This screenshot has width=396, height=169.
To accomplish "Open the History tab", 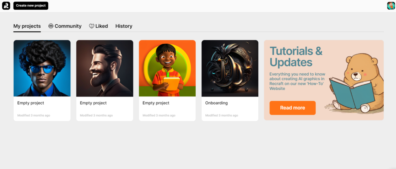I will point(124,26).
